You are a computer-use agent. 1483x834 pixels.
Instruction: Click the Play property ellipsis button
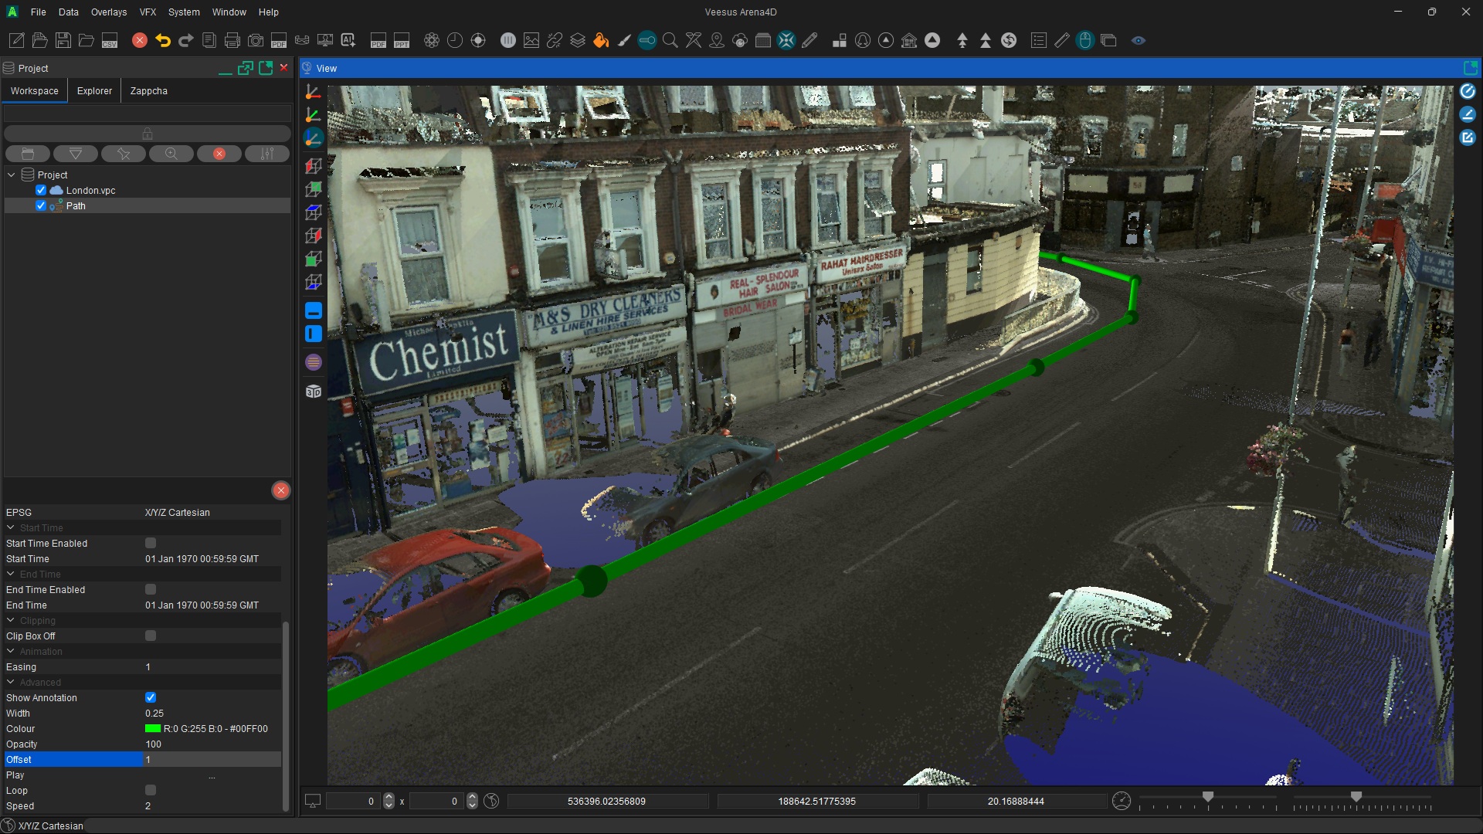212,775
